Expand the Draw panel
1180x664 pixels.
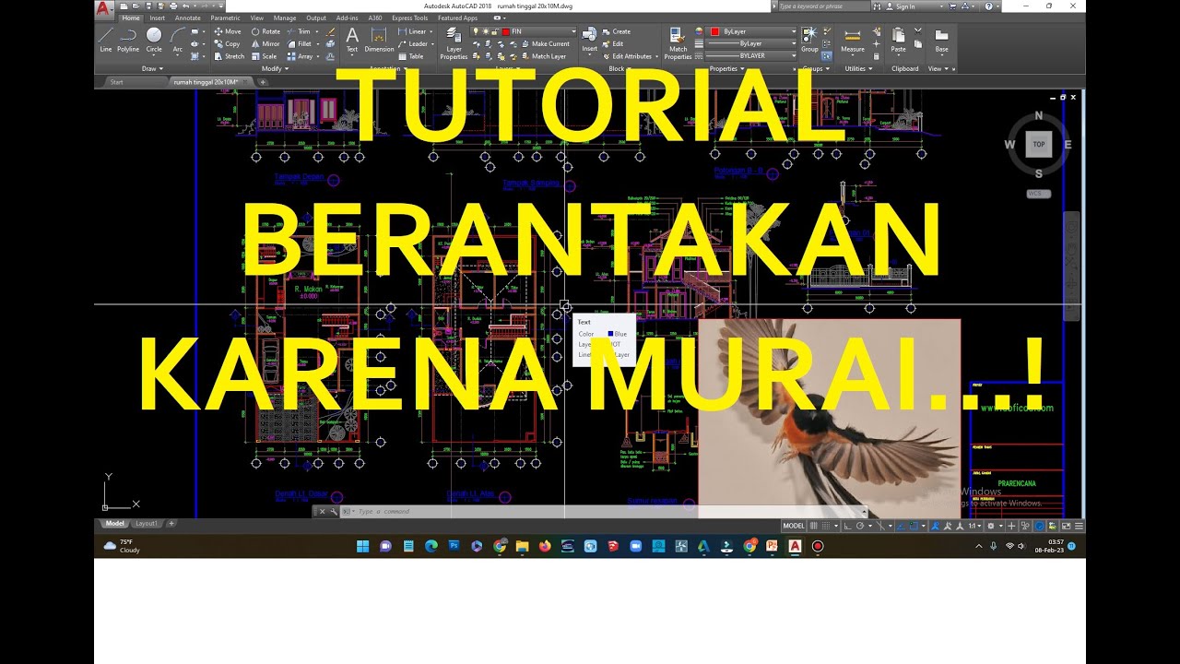[152, 68]
